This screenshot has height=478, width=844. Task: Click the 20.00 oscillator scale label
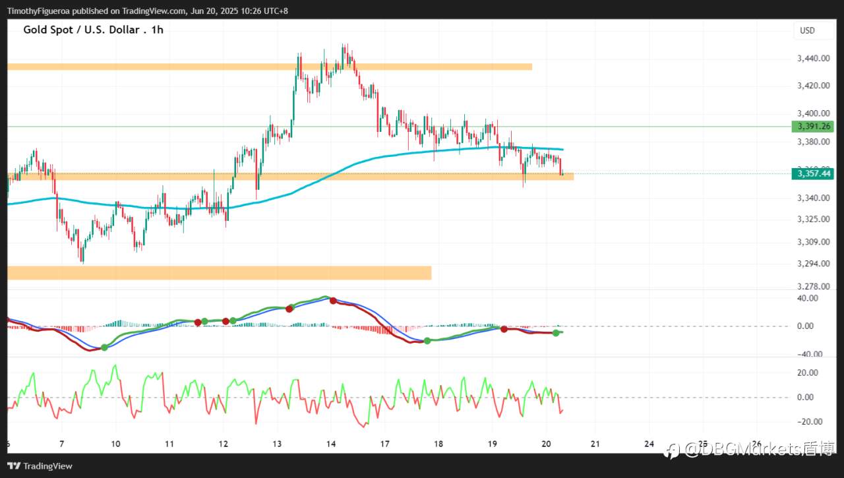(808, 373)
